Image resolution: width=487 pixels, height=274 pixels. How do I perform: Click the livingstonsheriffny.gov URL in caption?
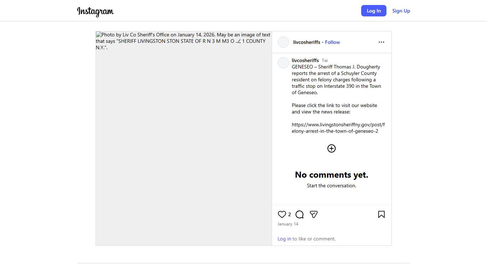pos(338,128)
